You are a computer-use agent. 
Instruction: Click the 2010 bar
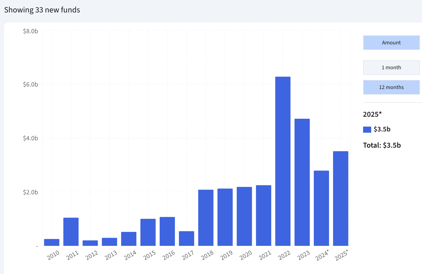point(52,242)
